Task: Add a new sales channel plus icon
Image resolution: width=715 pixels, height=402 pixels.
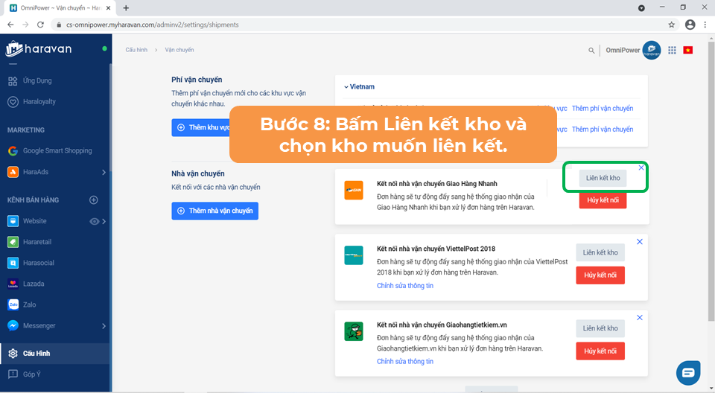Action: tap(94, 200)
